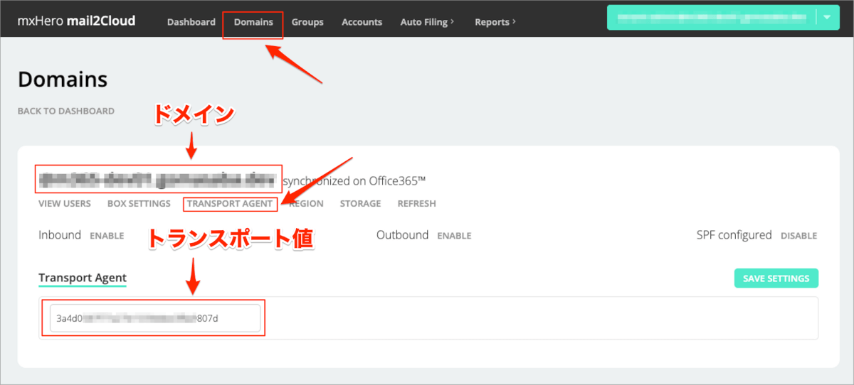
Task: Switch to the Domains tab
Action: (x=253, y=22)
